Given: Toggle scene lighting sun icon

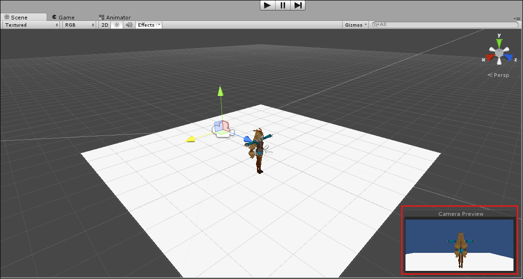Looking at the screenshot, I should coord(117,25).
